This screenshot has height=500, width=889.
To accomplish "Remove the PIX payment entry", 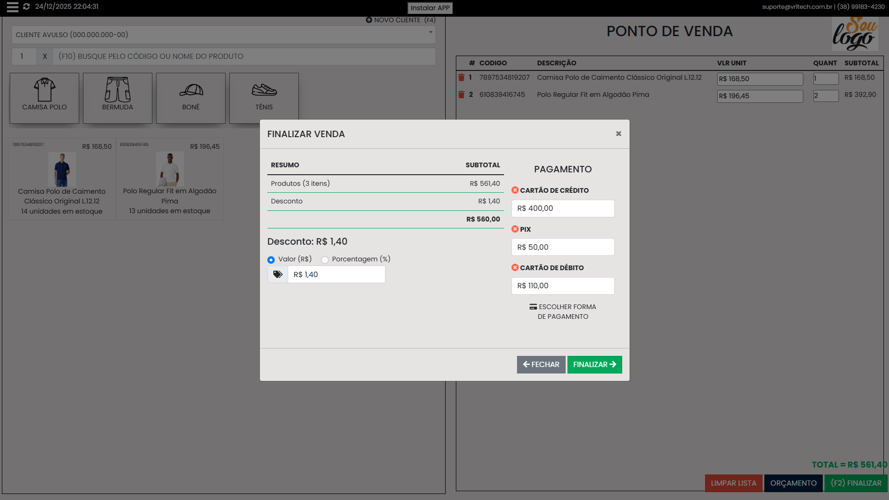I will (515, 229).
